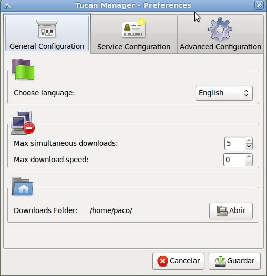Viewport: 267px width, 276px height.
Task: Click the network computers downloads icon
Action: coord(23,123)
